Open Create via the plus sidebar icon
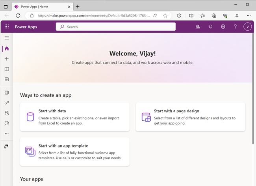256x186 pixels. [x=7, y=59]
